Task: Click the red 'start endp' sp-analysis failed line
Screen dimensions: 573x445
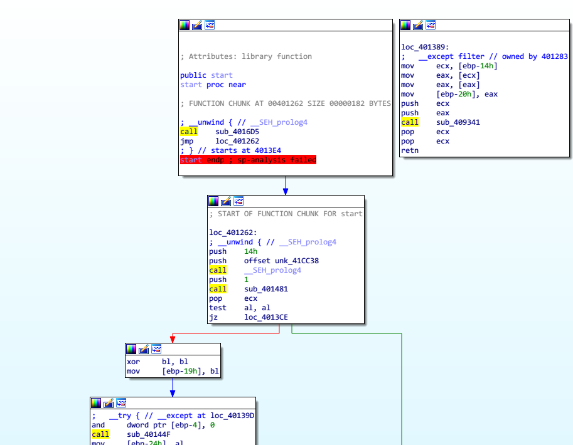Action: click(x=248, y=160)
